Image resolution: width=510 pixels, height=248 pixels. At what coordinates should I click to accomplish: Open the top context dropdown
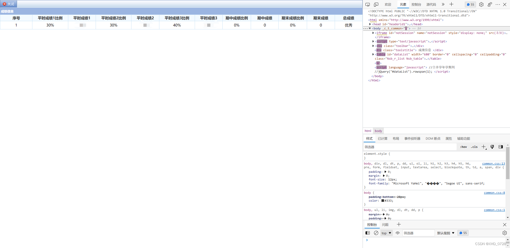point(386,233)
